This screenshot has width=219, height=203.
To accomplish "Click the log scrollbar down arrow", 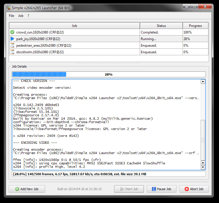I will [x=203, y=167].
